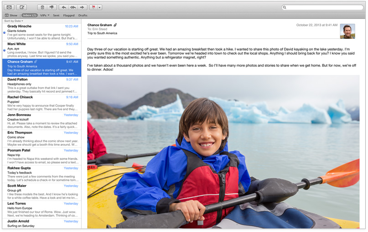Select the Inbox (2) mailbox tab
368x232 pixels.
tap(30, 16)
